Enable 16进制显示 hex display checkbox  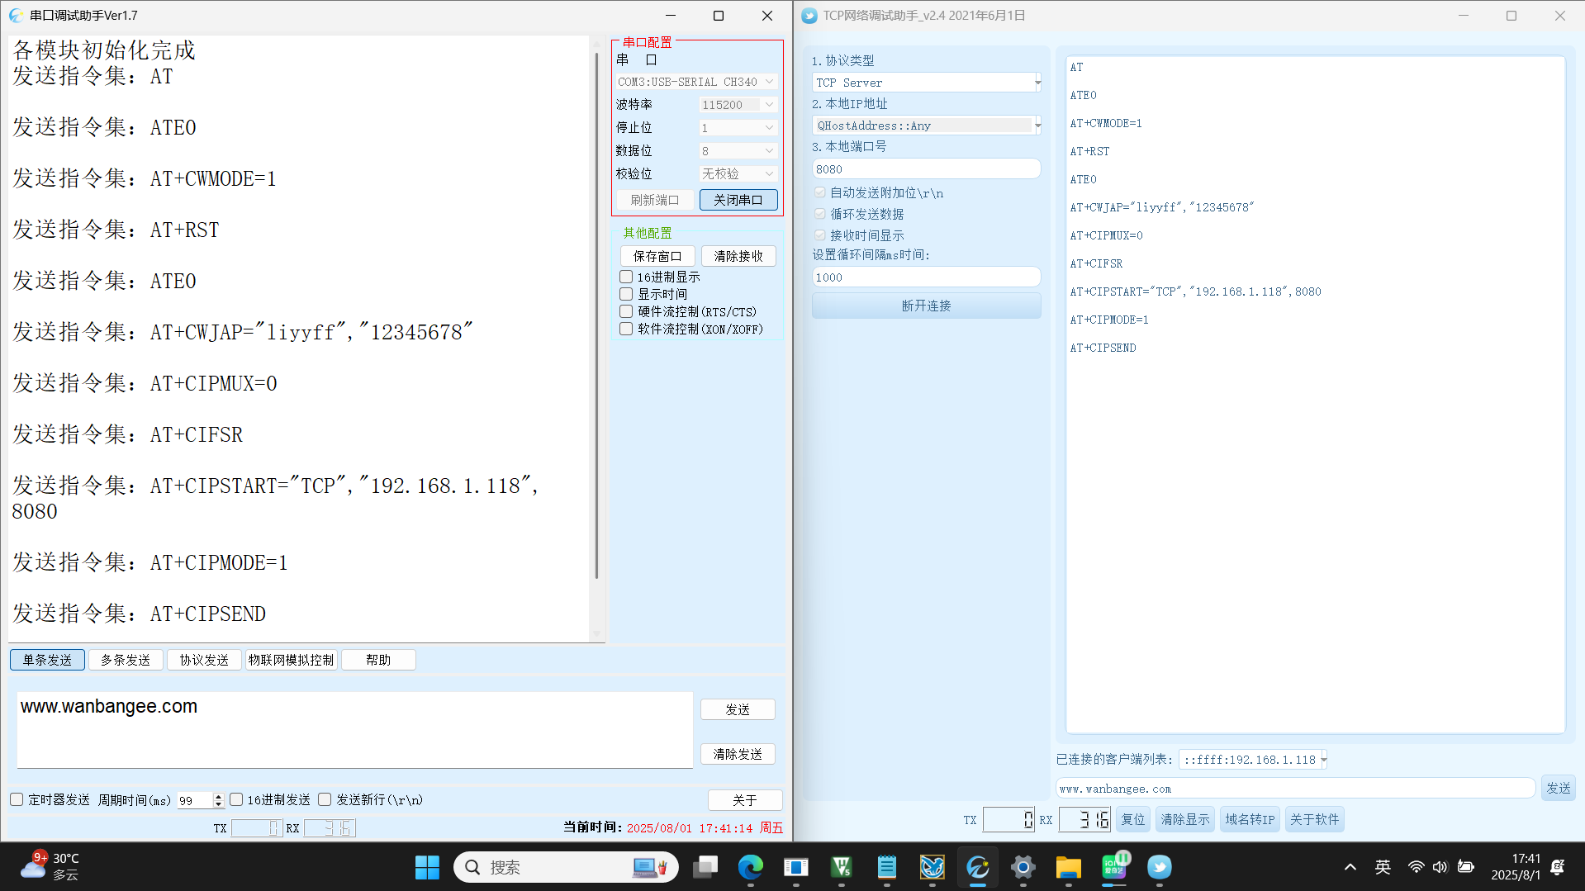click(626, 277)
